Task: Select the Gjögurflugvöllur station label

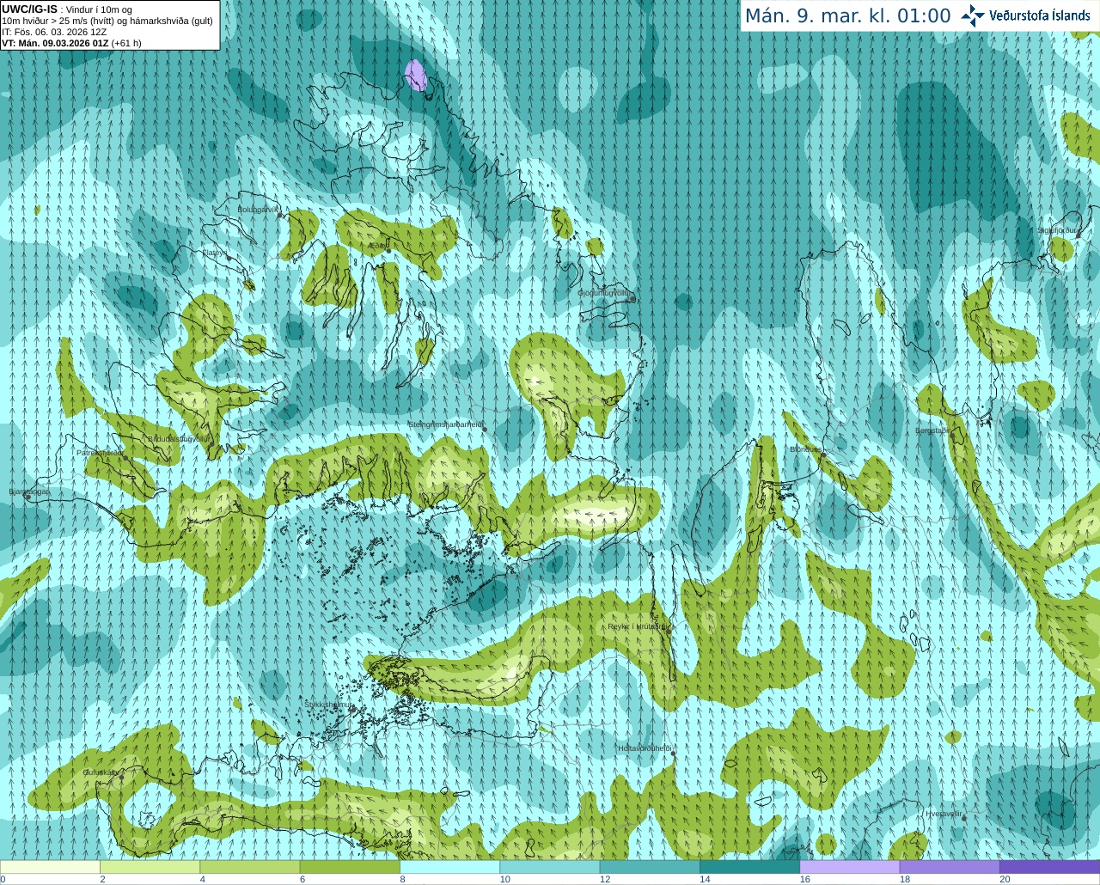Action: pos(605,293)
